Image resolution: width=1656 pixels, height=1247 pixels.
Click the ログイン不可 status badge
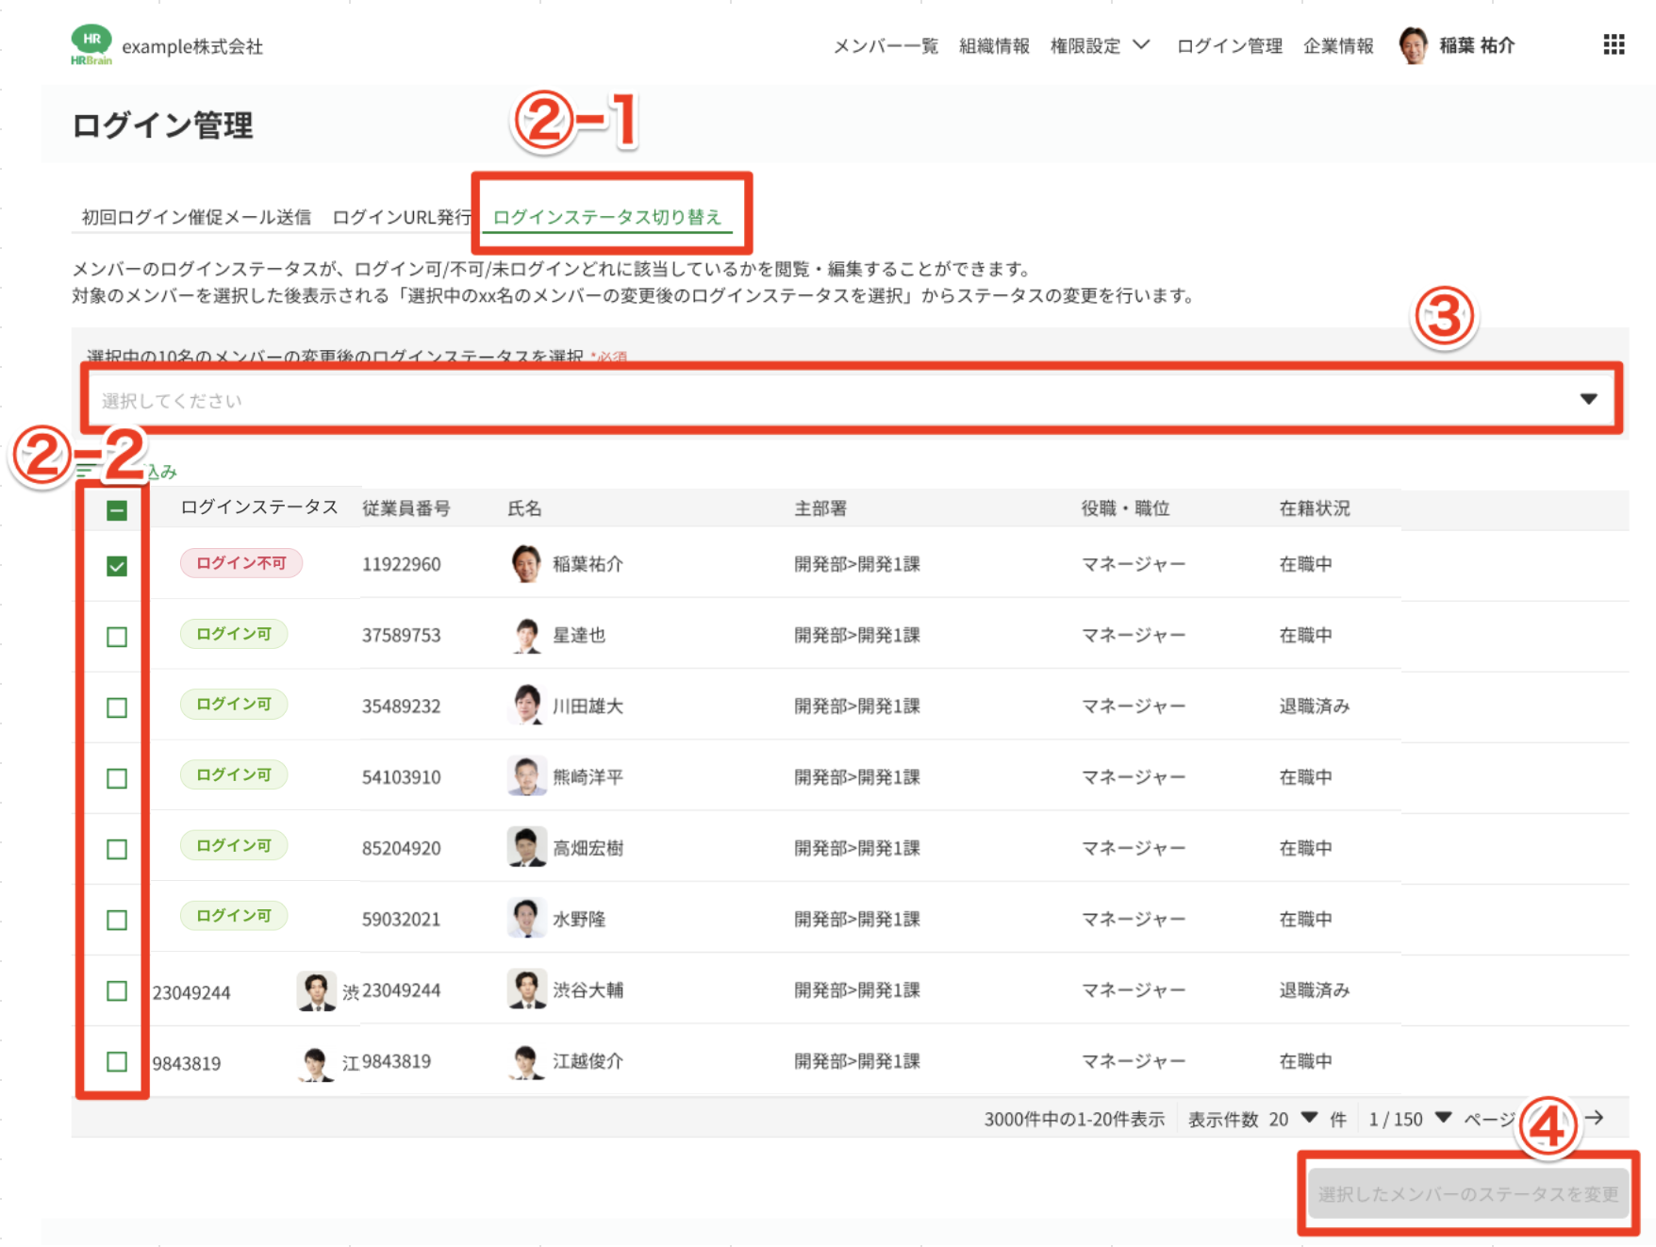click(x=241, y=563)
